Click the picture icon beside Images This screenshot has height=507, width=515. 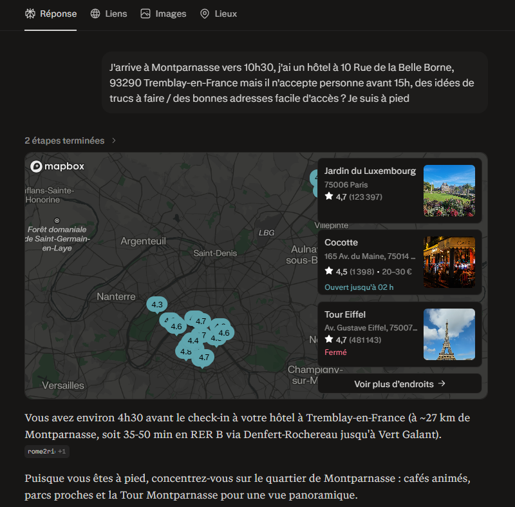tap(145, 14)
